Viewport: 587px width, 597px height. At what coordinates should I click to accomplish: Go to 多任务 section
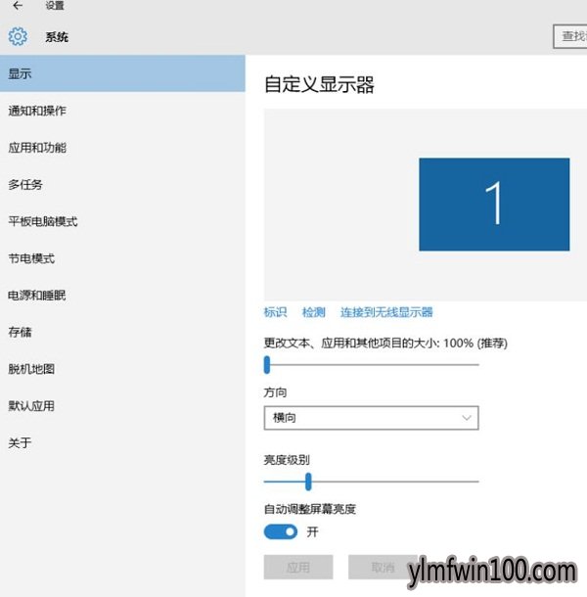(x=122, y=185)
